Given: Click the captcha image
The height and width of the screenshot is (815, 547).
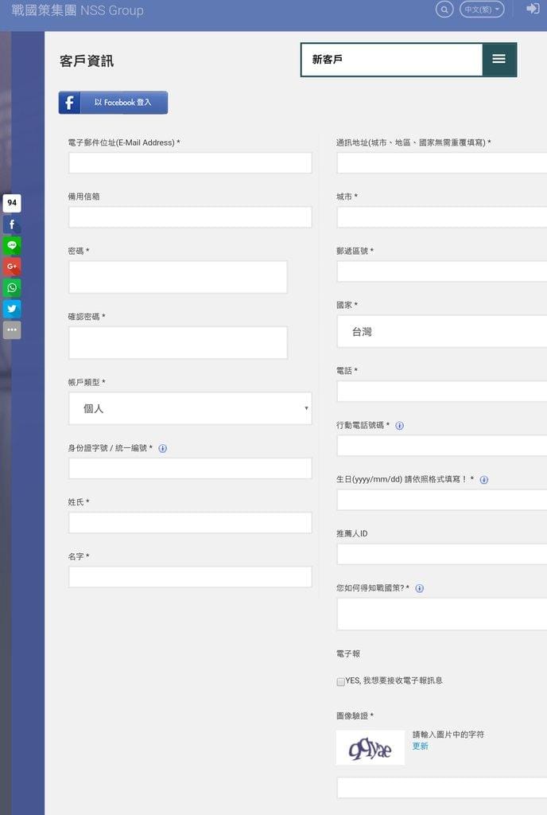Looking at the screenshot, I should (370, 747).
